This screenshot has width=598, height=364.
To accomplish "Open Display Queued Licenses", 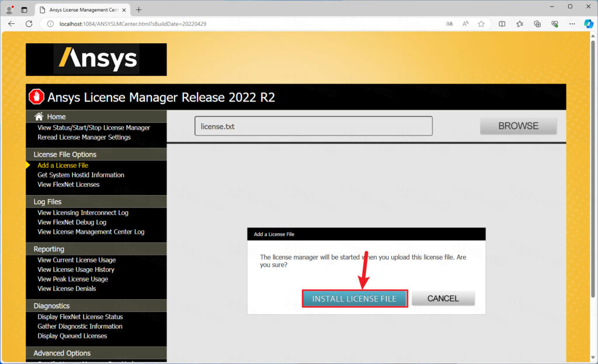I will pyautogui.click(x=72, y=336).
